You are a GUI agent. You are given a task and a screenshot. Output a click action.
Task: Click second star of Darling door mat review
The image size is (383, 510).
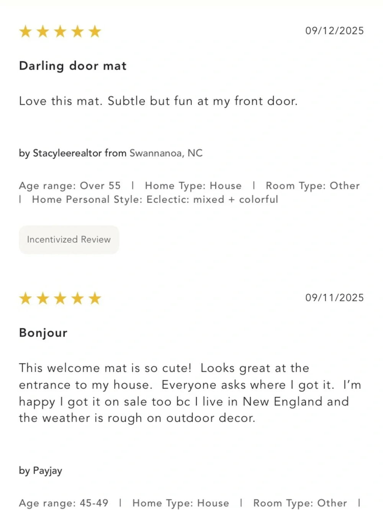43,31
